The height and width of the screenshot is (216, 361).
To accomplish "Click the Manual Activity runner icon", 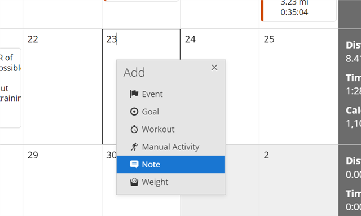I will coord(134,147).
